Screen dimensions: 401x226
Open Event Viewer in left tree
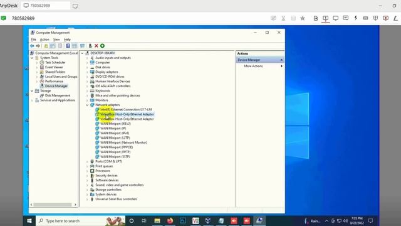point(54,67)
